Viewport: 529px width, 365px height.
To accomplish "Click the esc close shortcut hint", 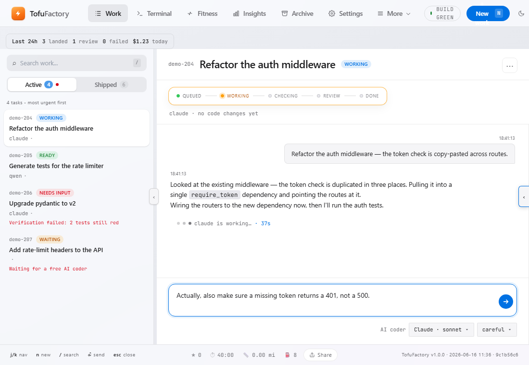I will [x=124, y=355].
